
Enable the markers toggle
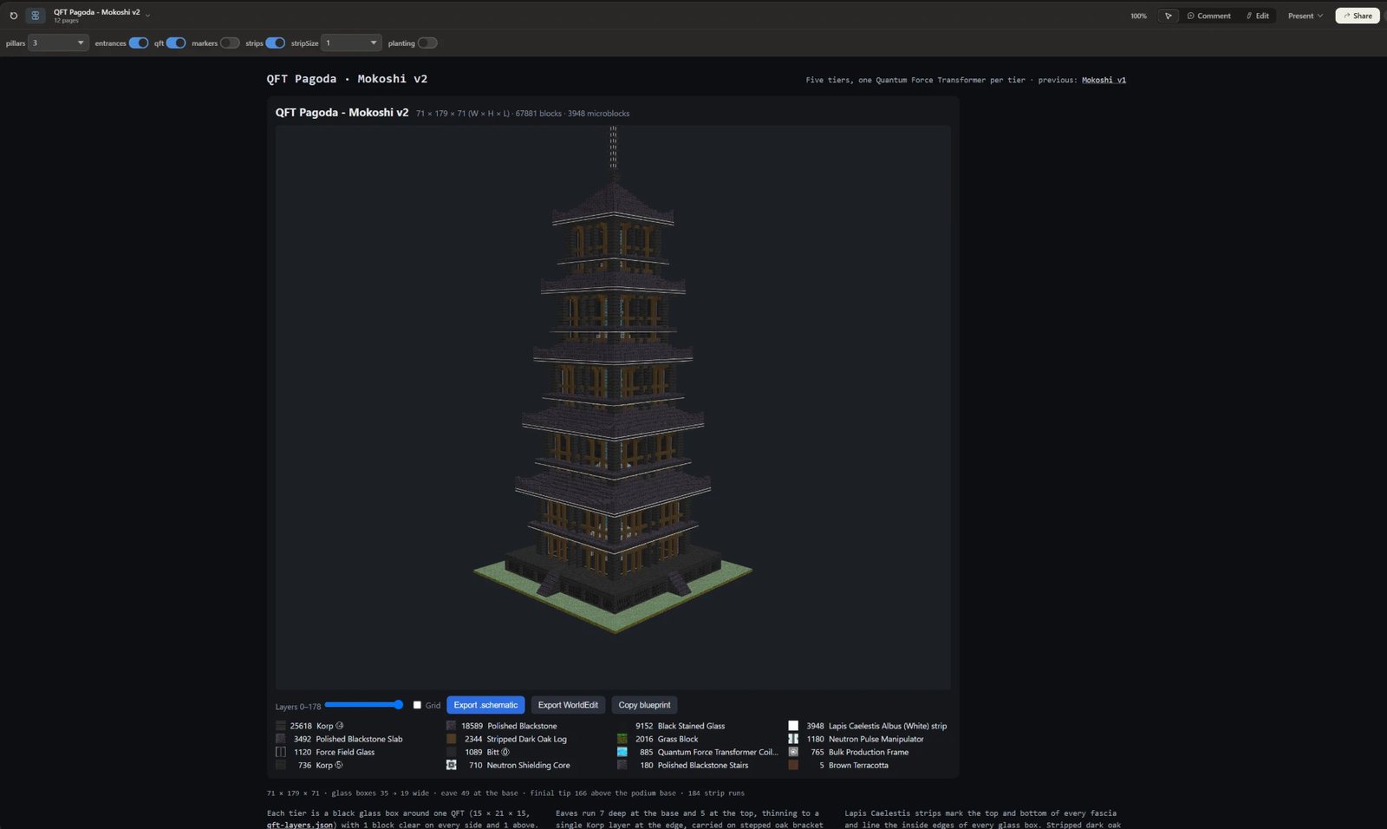(230, 42)
